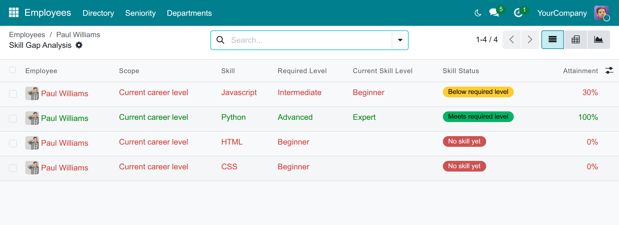This screenshot has height=225, width=619.
Task: Focus the Search input field
Action: (309, 40)
